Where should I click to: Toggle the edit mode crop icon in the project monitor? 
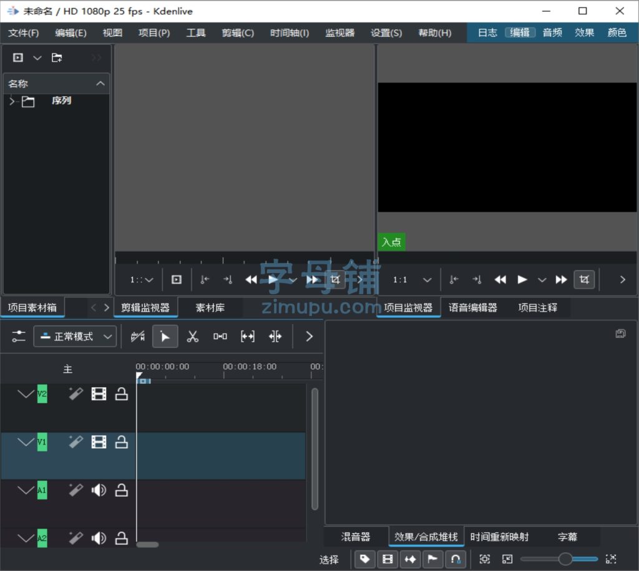pyautogui.click(x=584, y=280)
